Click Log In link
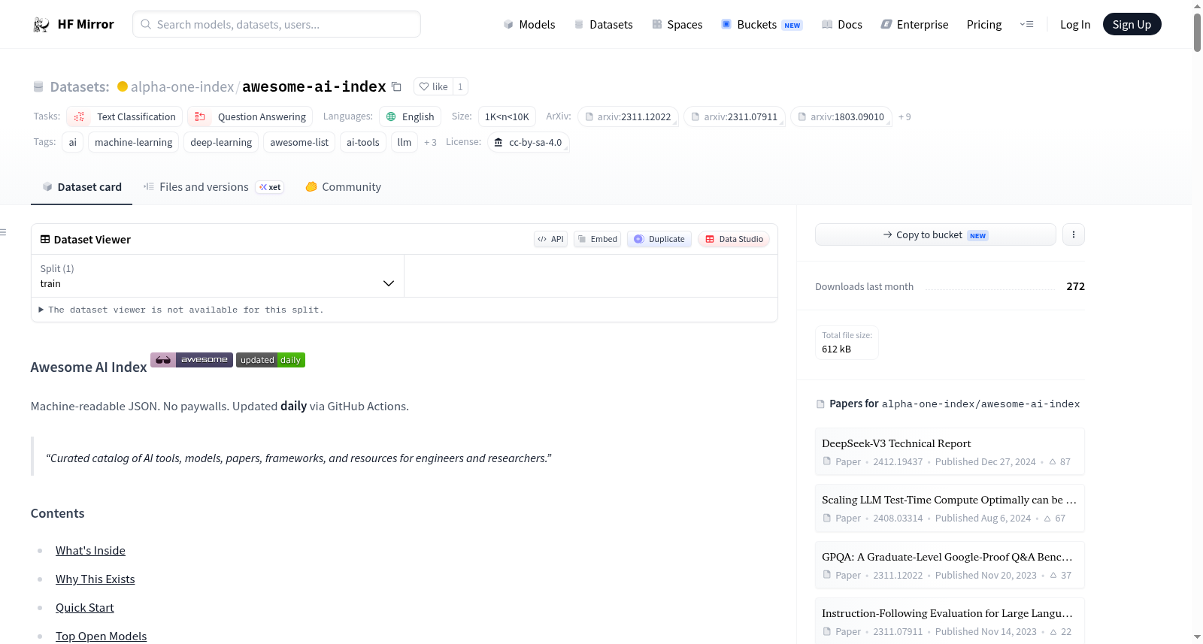This screenshot has width=1203, height=644. click(x=1075, y=24)
